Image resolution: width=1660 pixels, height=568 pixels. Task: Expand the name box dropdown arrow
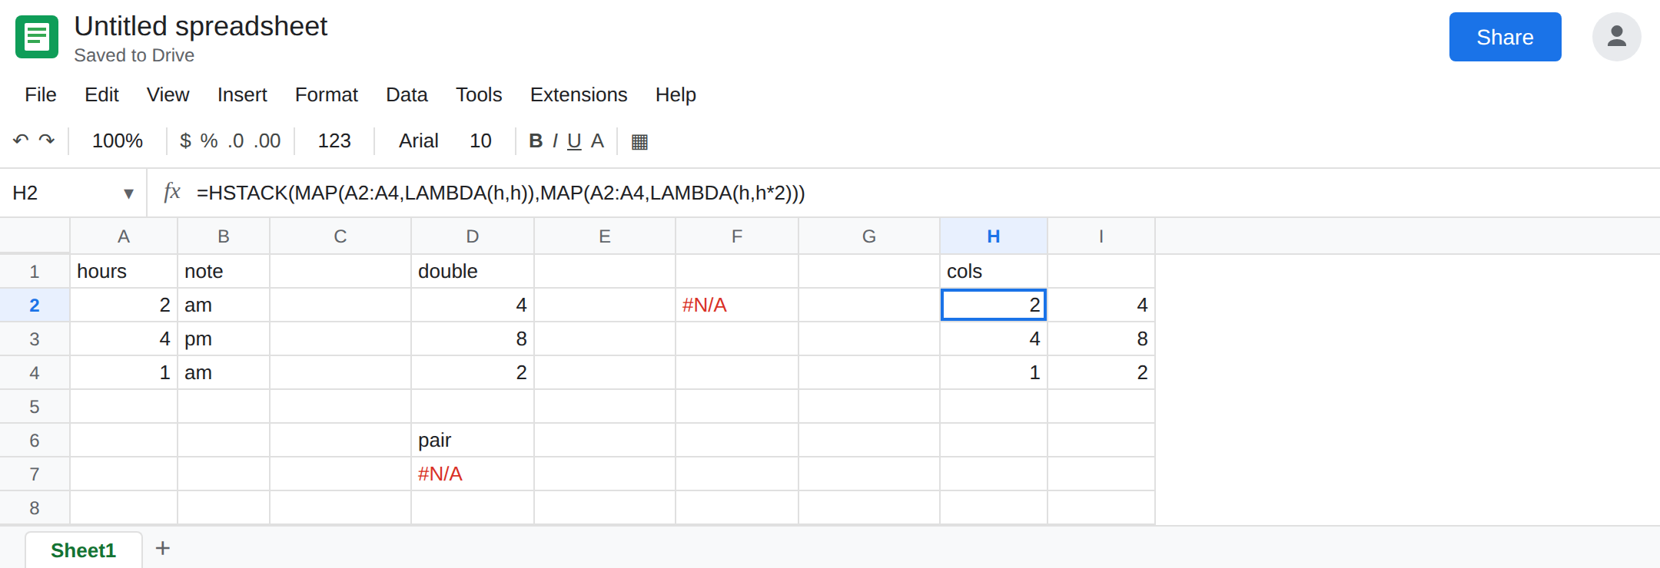click(x=128, y=193)
